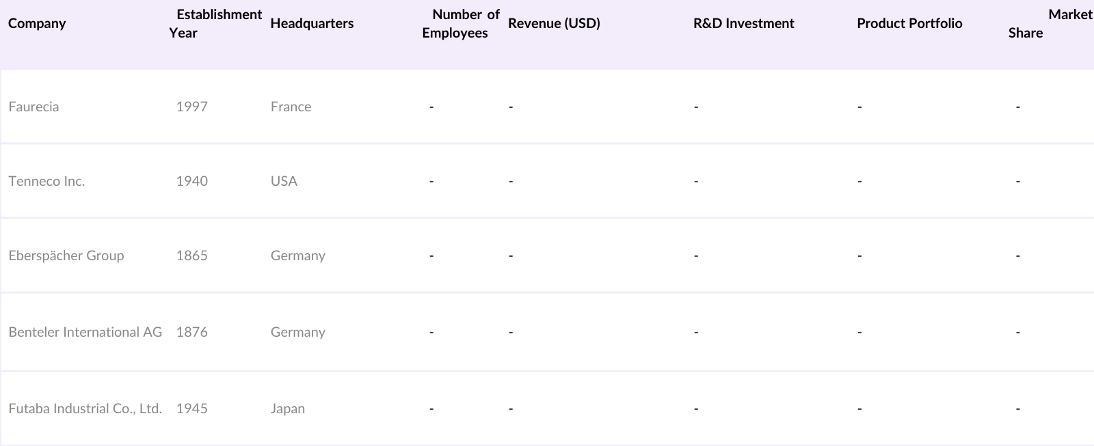This screenshot has width=1094, height=446.
Task: Click the Market Share column header
Action: tap(1050, 23)
